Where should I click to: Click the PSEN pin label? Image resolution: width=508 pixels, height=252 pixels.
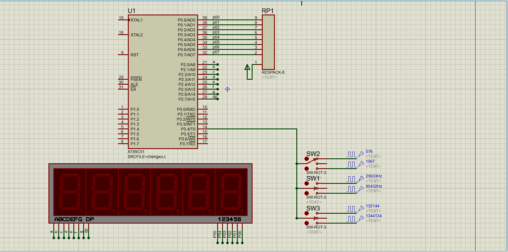tap(136, 79)
